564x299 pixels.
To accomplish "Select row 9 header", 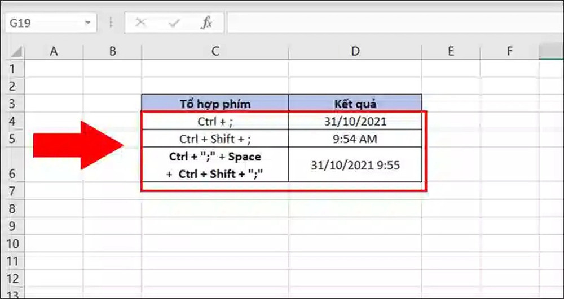I will [12, 226].
